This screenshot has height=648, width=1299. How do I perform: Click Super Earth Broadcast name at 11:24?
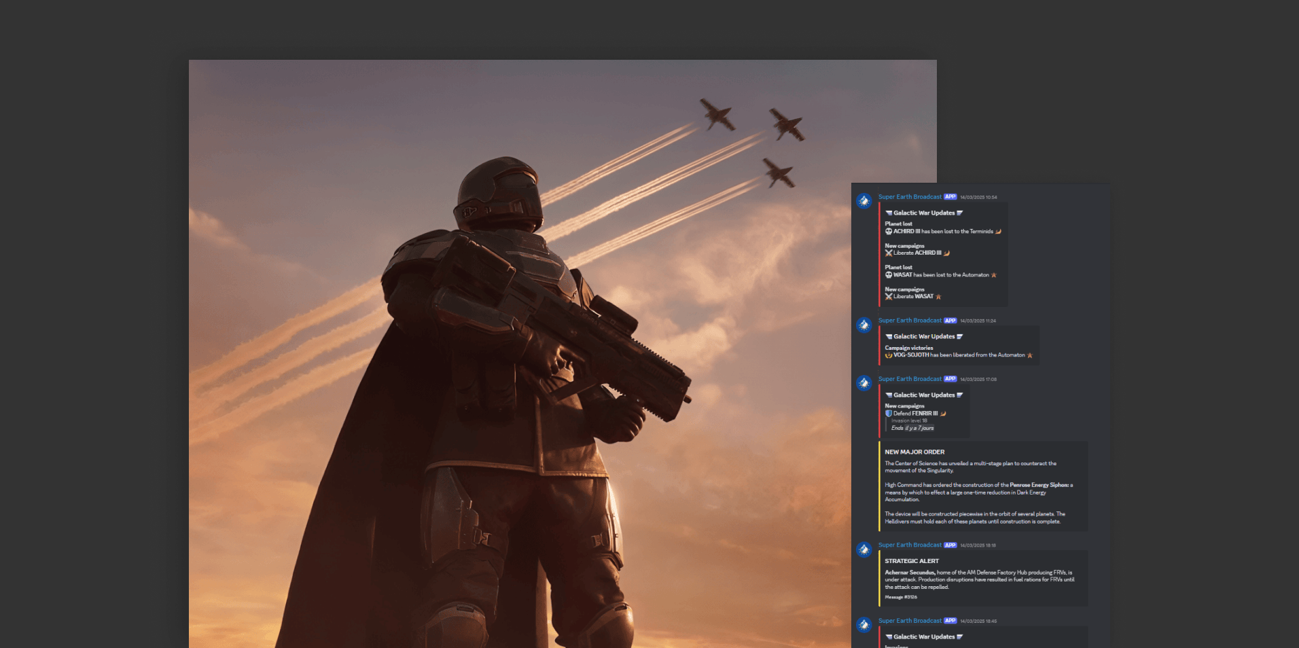click(910, 321)
